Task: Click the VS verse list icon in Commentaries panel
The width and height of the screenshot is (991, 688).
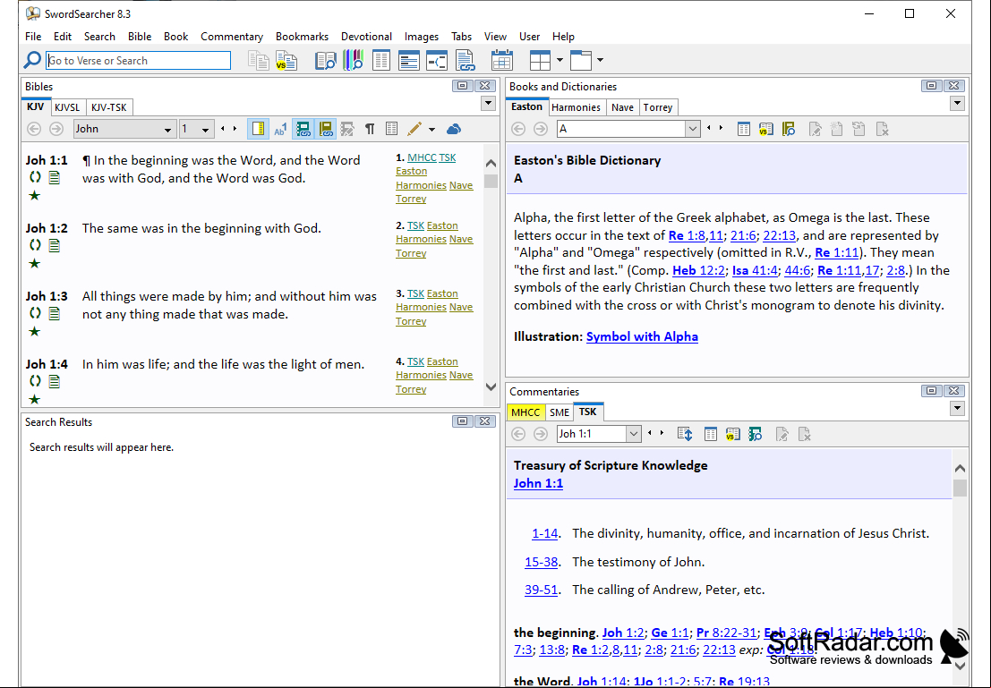Action: point(732,434)
